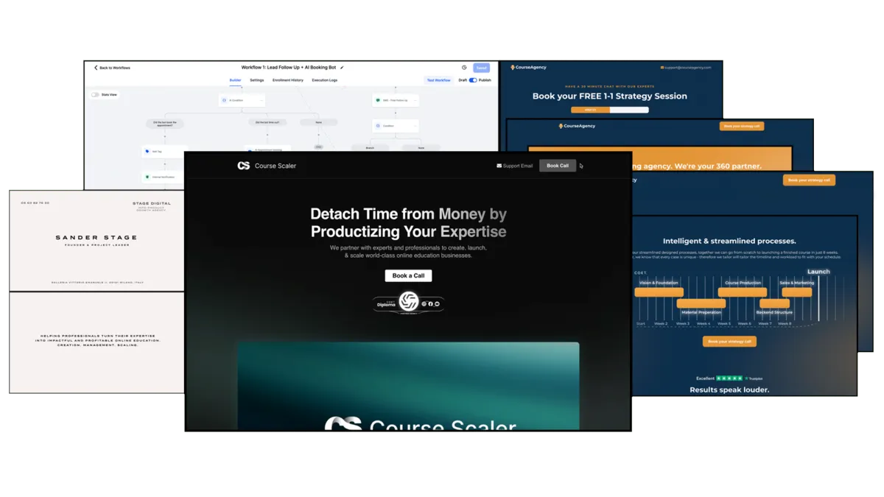Click the Saved button in workflow editor

481,68
